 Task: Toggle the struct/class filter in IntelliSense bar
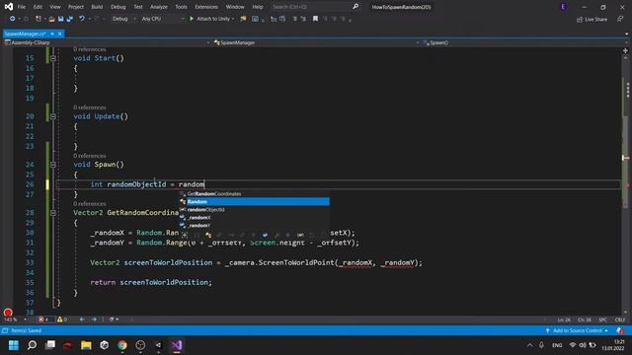click(x=208, y=235)
